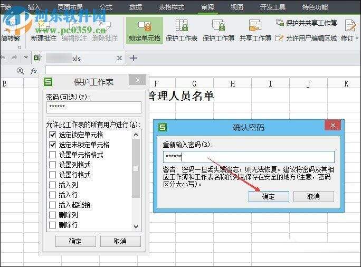Toggle Select locked cells (选定锁定单元格) checkbox
Image resolution: width=361 pixels, height=267 pixels.
tap(53, 135)
